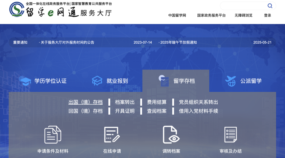Click the document icon above 留学存档
285x158 pixels.
pyautogui.click(x=165, y=81)
